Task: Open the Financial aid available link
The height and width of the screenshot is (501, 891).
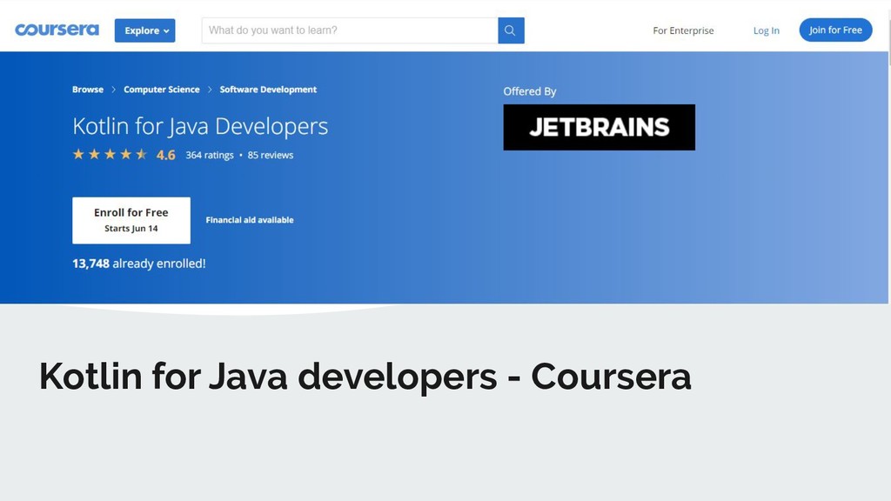Action: (250, 220)
